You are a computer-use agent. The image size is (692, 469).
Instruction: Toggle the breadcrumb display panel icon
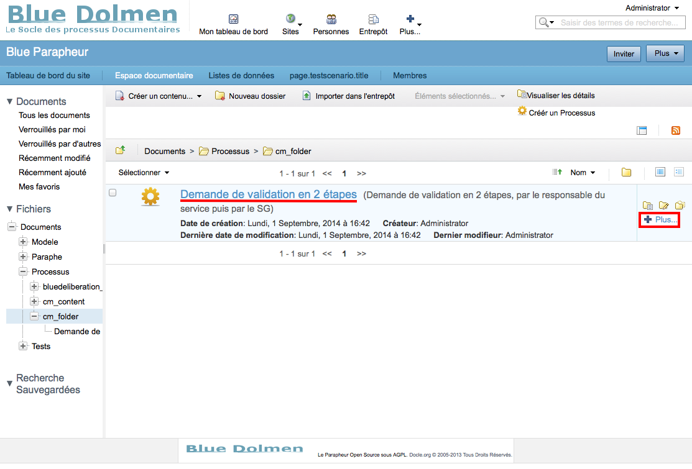click(642, 130)
